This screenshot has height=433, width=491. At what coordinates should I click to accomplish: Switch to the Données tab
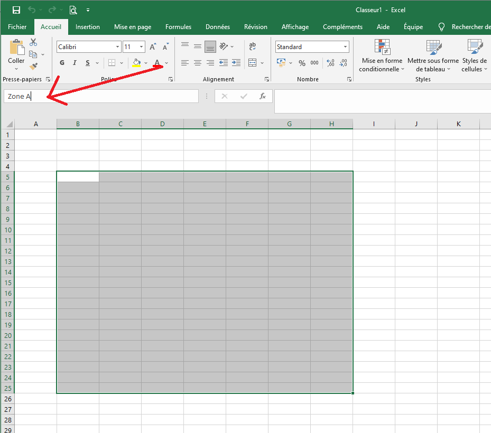[x=218, y=27]
